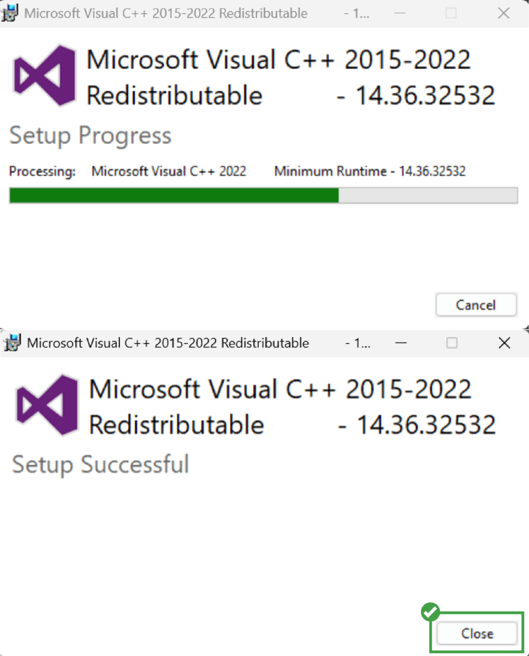This screenshot has width=529, height=656.
Task: Click the "Minimum Runtime - 14.36.32532" text
Action: click(x=370, y=171)
